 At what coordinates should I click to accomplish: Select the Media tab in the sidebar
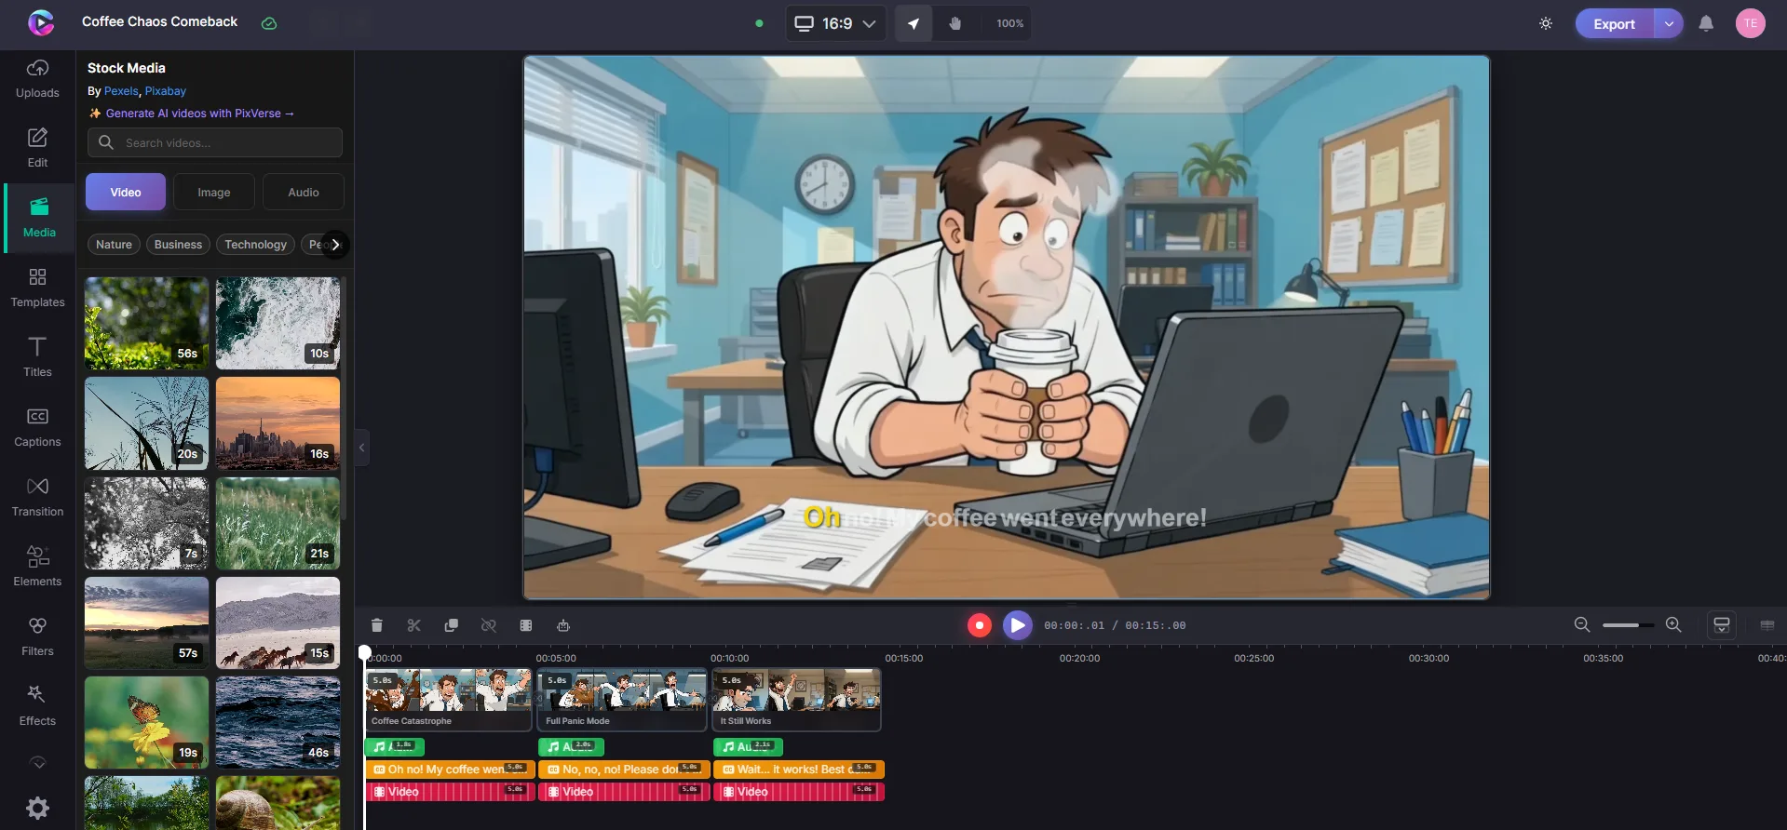tap(39, 219)
